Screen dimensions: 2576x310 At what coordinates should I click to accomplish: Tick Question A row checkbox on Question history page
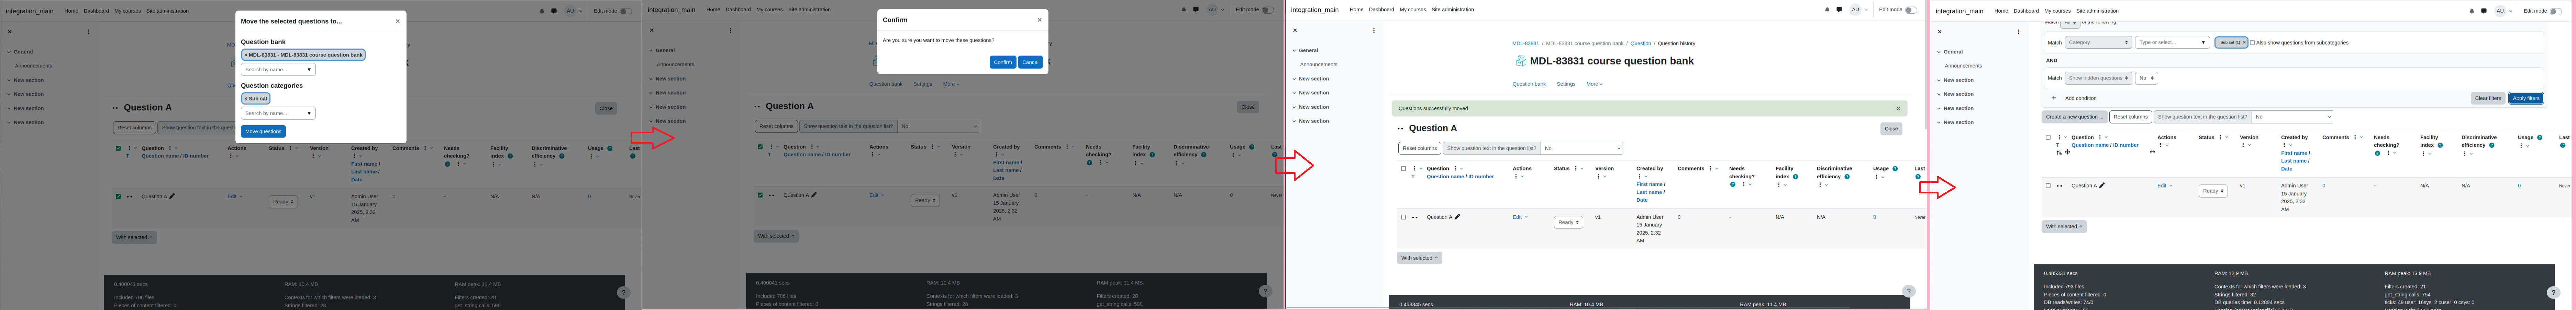tap(1403, 217)
